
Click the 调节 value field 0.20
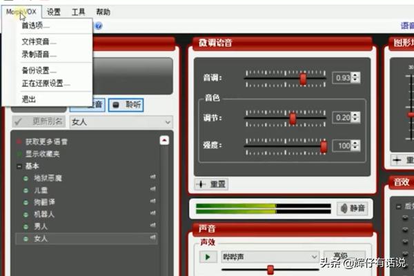[x=342, y=117]
